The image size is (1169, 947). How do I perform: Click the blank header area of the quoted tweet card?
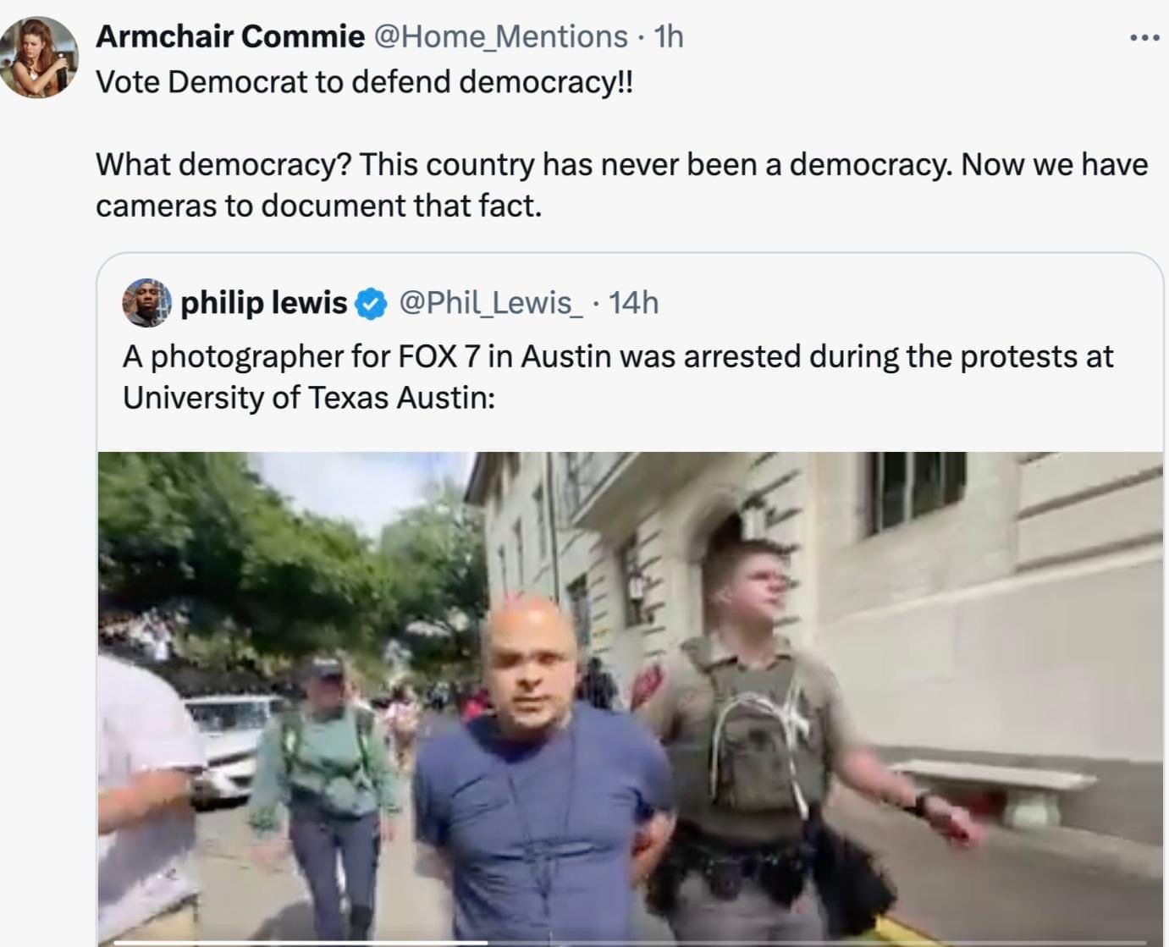click(906, 302)
